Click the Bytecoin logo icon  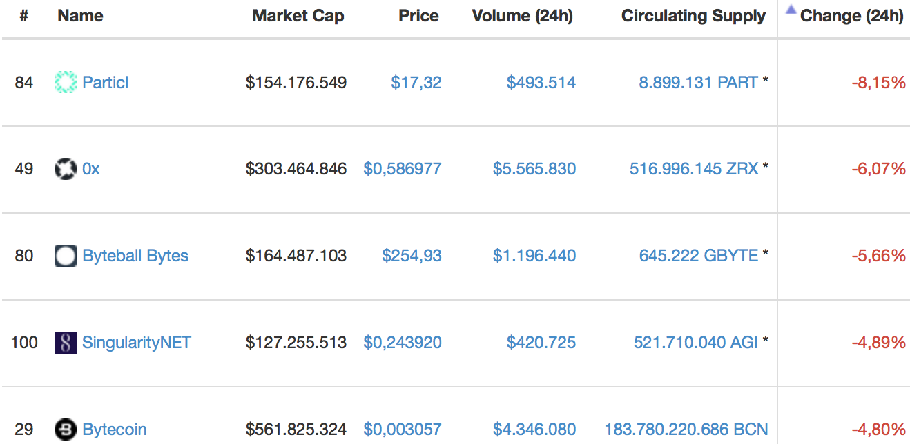coord(65,430)
